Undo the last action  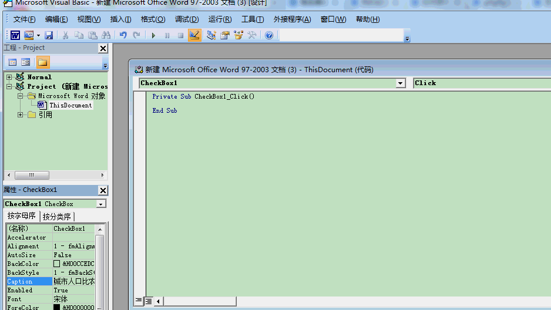[x=123, y=35]
